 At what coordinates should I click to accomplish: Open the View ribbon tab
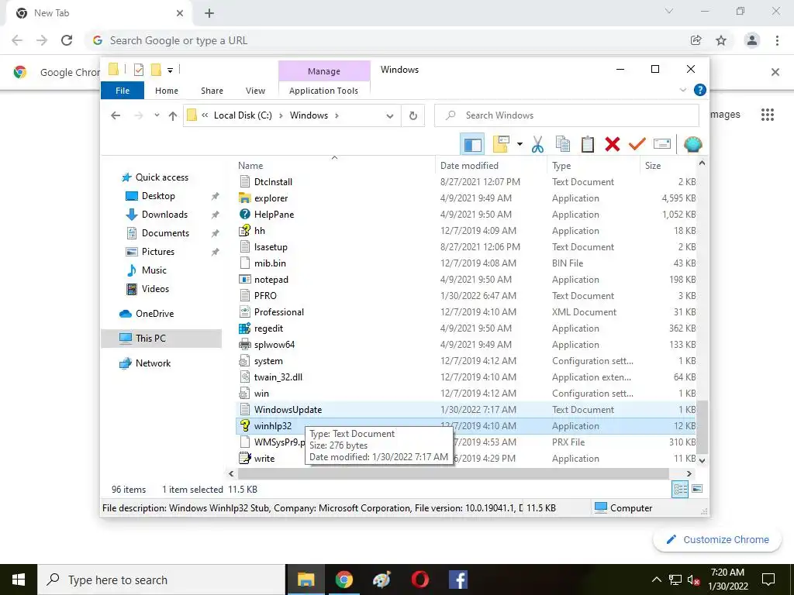click(x=255, y=91)
